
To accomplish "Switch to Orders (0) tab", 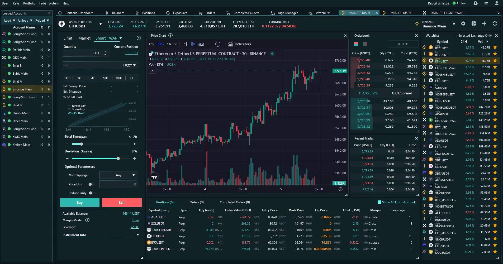I will tap(197, 202).
